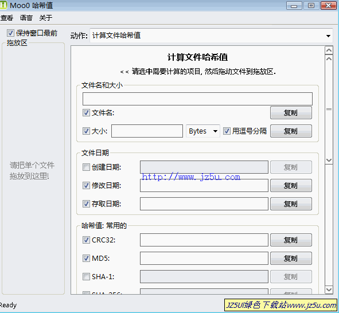This screenshot has height=313, width=339.
Task: Copy the MD5 hash value
Action: [x=291, y=258]
